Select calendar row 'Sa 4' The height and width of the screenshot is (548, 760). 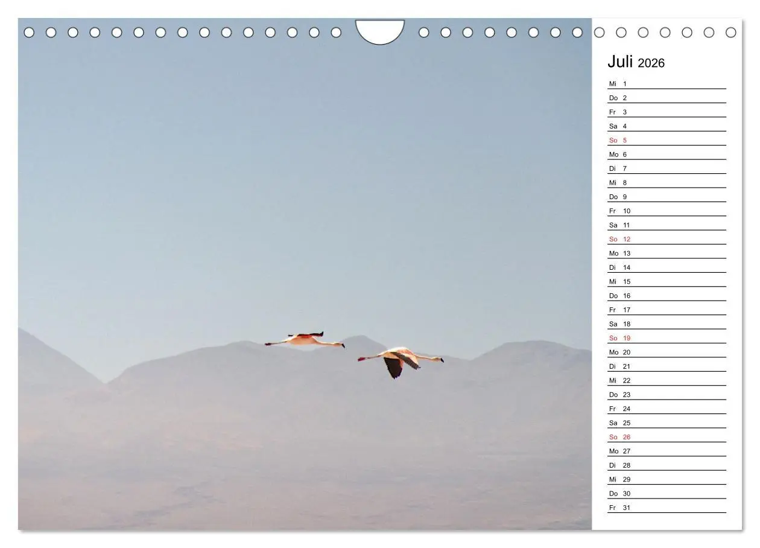coord(667,126)
